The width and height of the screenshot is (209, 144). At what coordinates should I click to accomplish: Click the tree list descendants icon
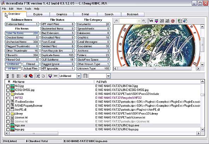click(x=38, y=76)
